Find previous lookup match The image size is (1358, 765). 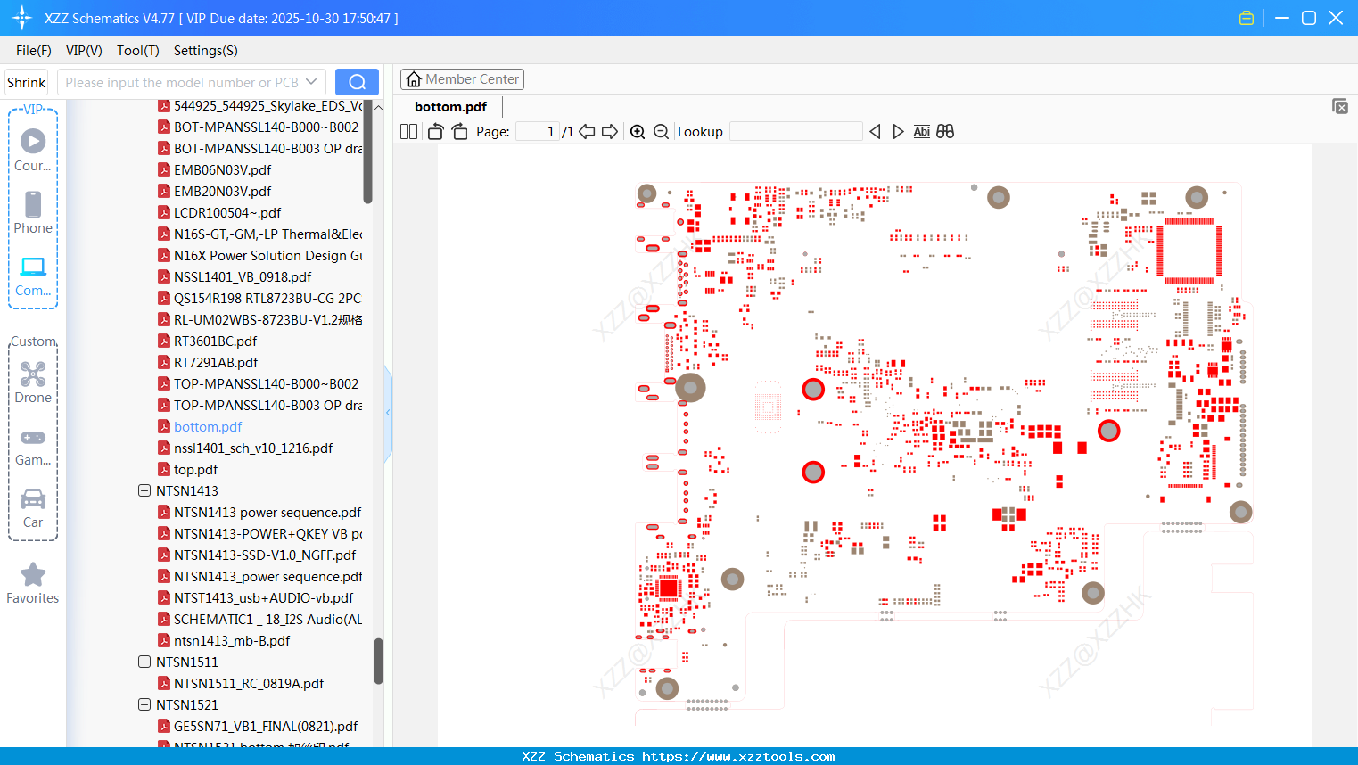pyautogui.click(x=875, y=132)
